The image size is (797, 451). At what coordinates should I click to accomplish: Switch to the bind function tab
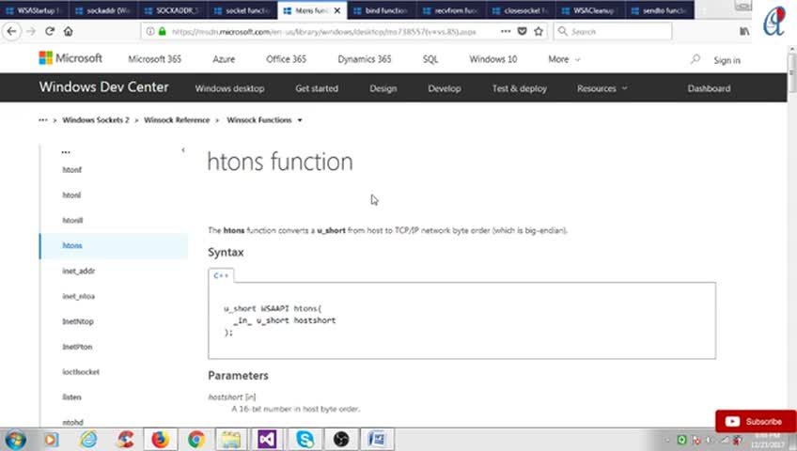[382, 10]
